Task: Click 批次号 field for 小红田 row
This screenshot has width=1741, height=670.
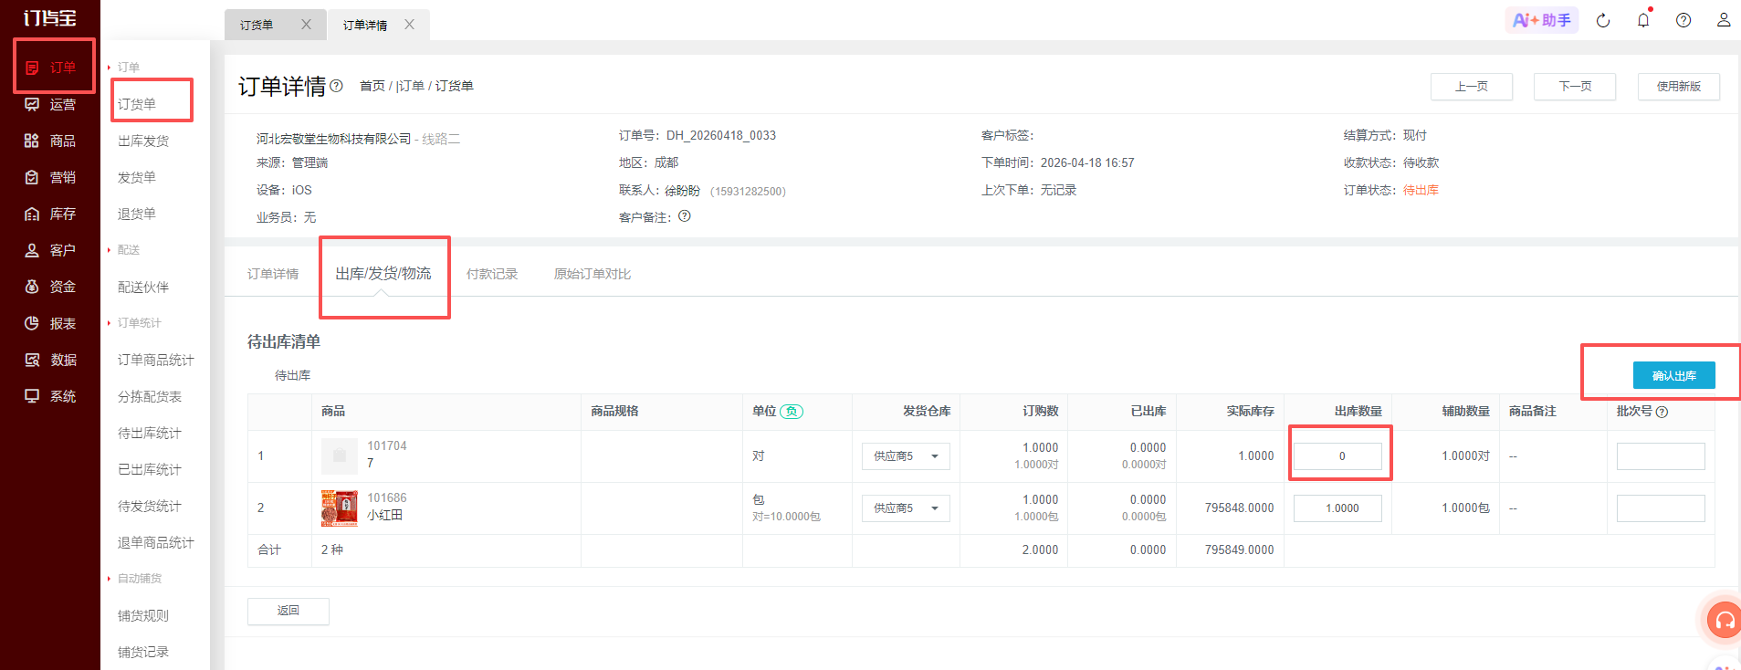Action: coord(1661,508)
